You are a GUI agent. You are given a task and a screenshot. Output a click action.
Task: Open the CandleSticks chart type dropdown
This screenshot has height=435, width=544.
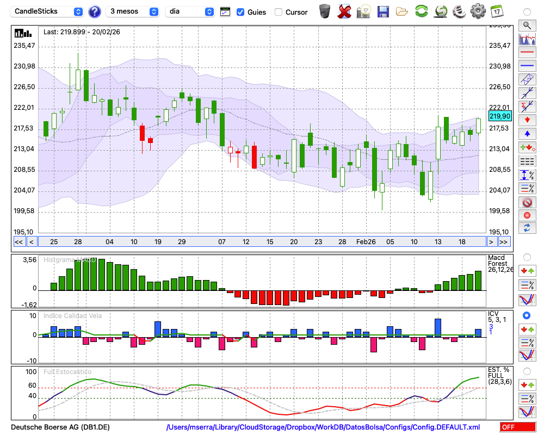pyautogui.click(x=47, y=11)
